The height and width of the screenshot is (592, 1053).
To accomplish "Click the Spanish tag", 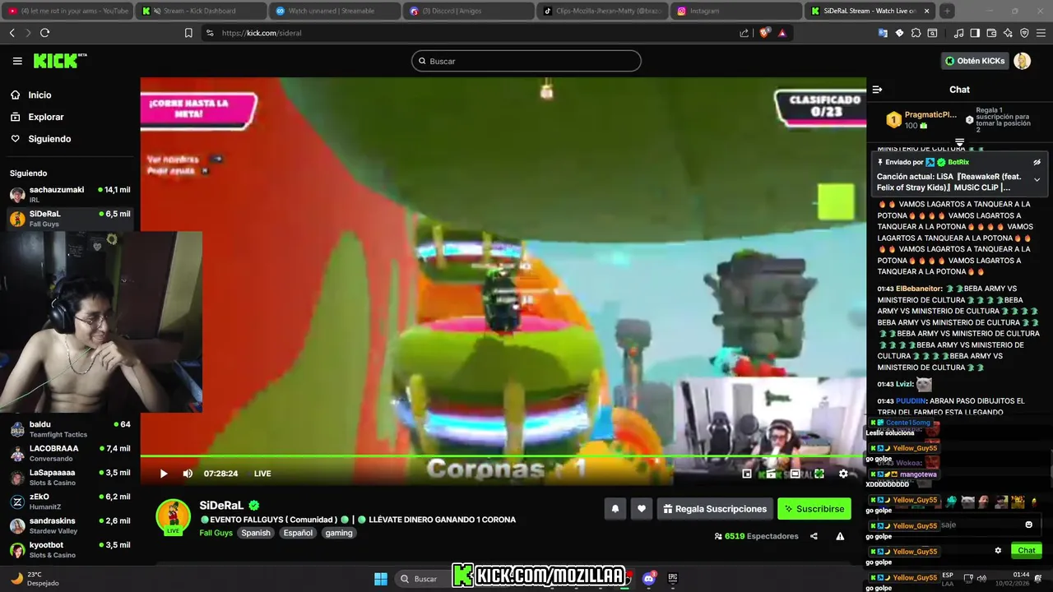I will (x=256, y=533).
